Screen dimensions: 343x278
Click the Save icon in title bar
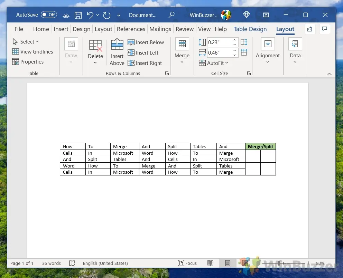pyautogui.click(x=78, y=15)
